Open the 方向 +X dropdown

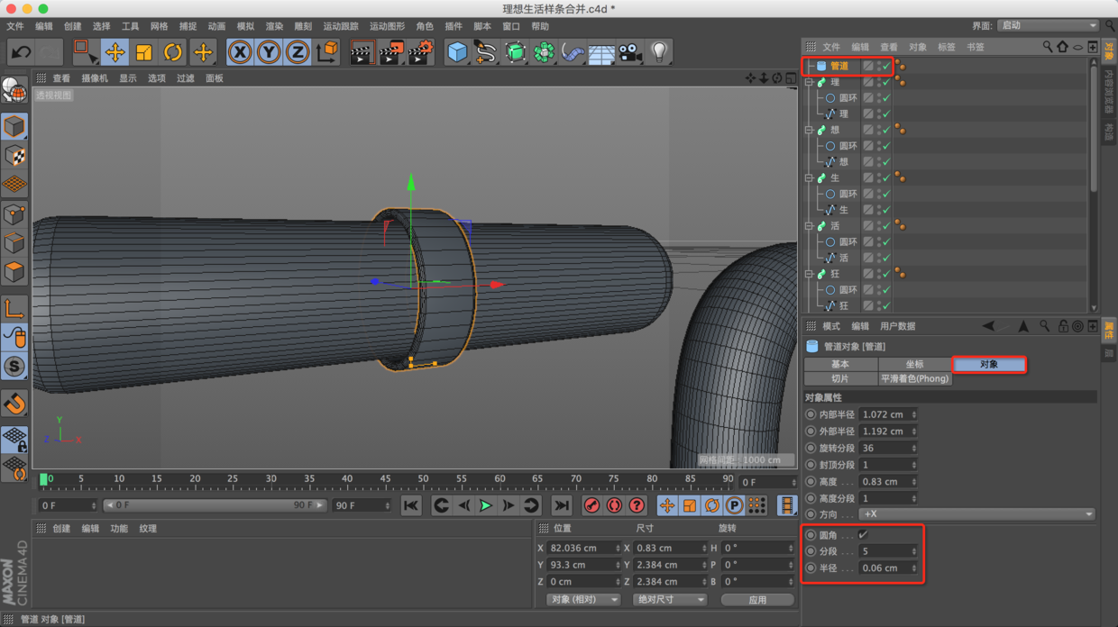click(x=977, y=514)
